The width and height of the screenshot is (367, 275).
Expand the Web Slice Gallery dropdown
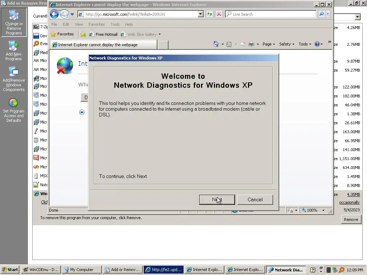coord(159,34)
